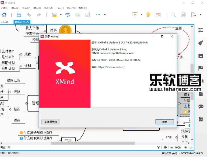Screen dimensions: 207x157
Task: Open the 编辑(E) menu
Action: (15, 8)
